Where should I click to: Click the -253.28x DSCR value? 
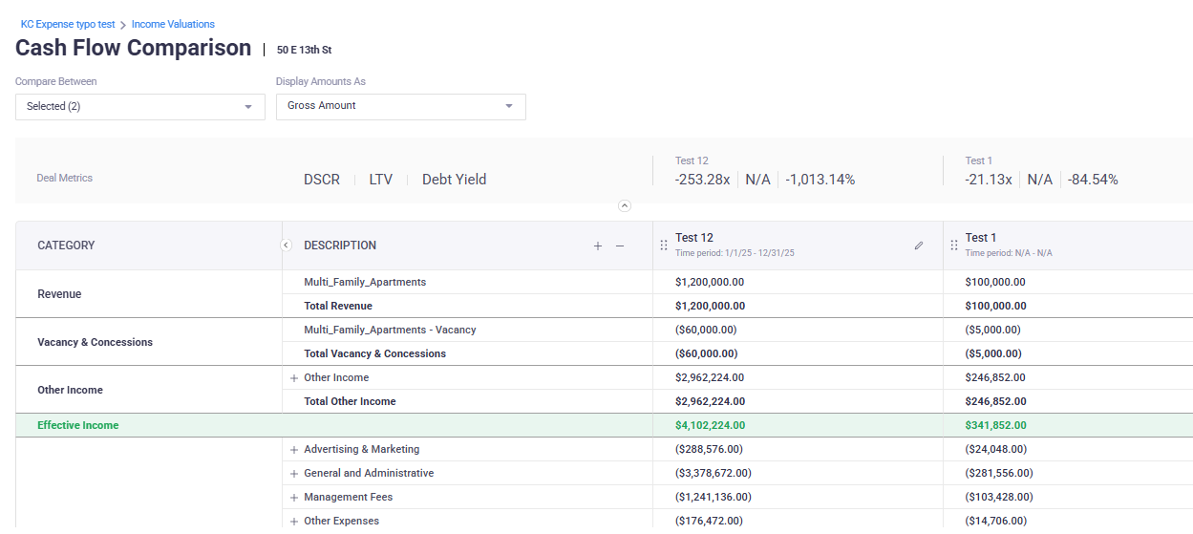click(703, 180)
